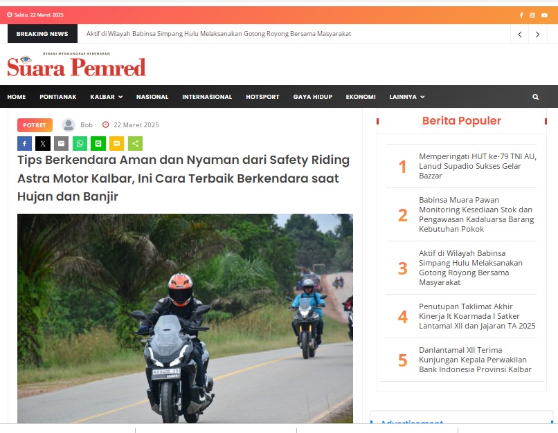This screenshot has width=558, height=433.
Task: Open the motorcycle rider article image
Action: (185, 318)
